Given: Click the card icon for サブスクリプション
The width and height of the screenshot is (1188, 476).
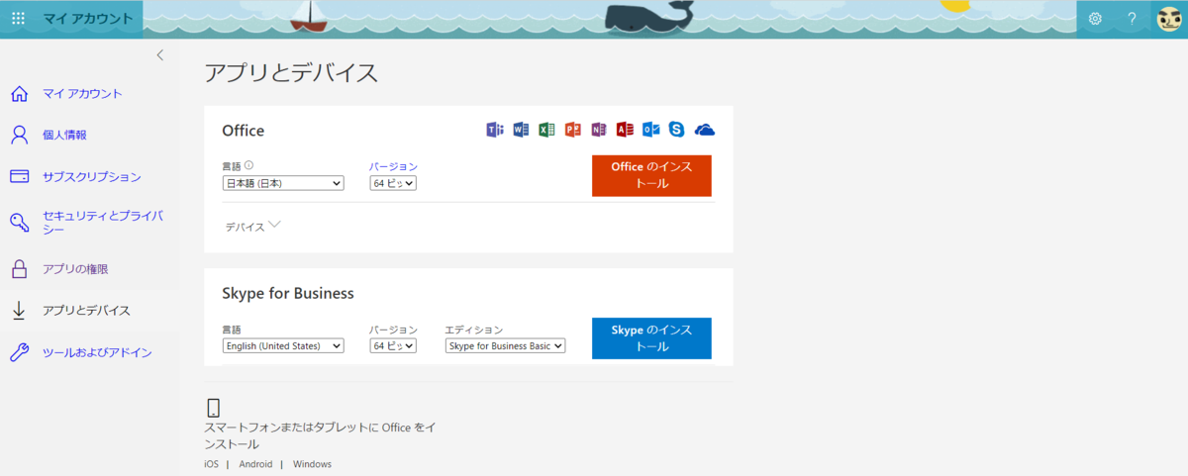Looking at the screenshot, I should 19,177.
